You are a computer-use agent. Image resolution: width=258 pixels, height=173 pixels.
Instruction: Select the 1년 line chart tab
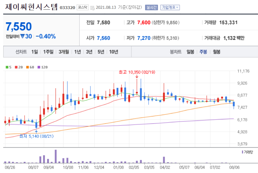click(78, 52)
